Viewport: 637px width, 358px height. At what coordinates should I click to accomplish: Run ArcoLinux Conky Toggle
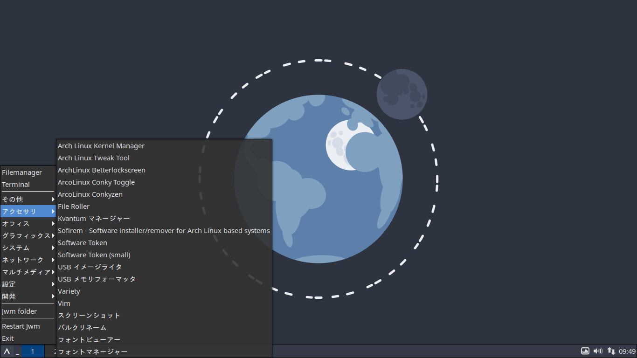pos(164,182)
